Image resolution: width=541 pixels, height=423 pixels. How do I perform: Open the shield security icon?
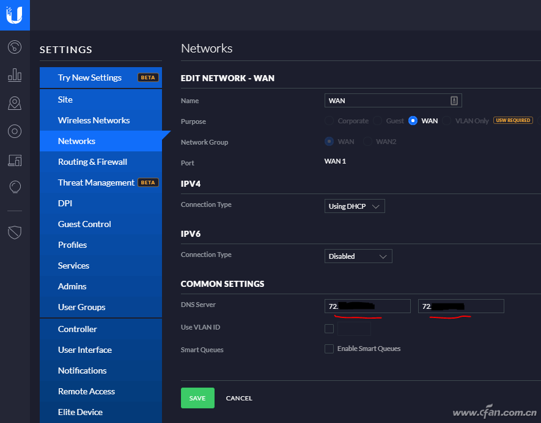(15, 232)
